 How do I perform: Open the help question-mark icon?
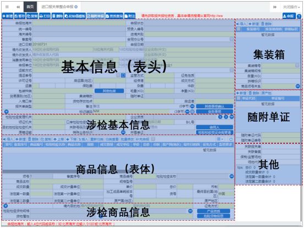[299, 17]
